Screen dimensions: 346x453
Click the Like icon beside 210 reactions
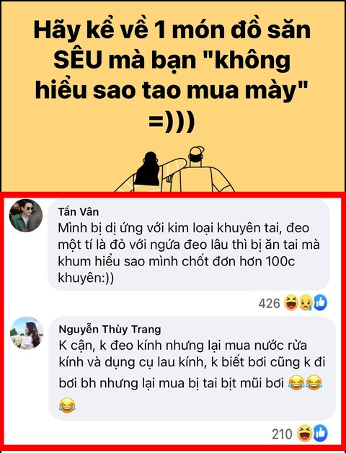320,434
